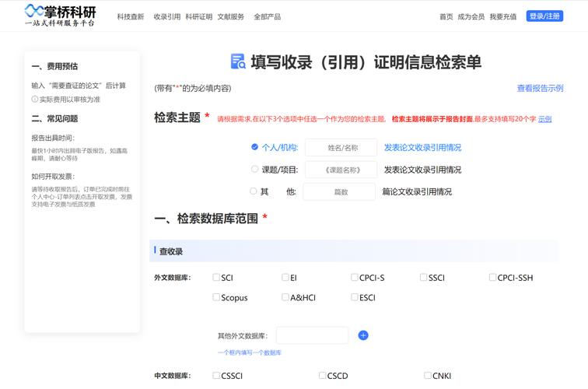Click the 二、常见问题 sidebar heading
The height and width of the screenshot is (389, 588).
click(x=54, y=118)
